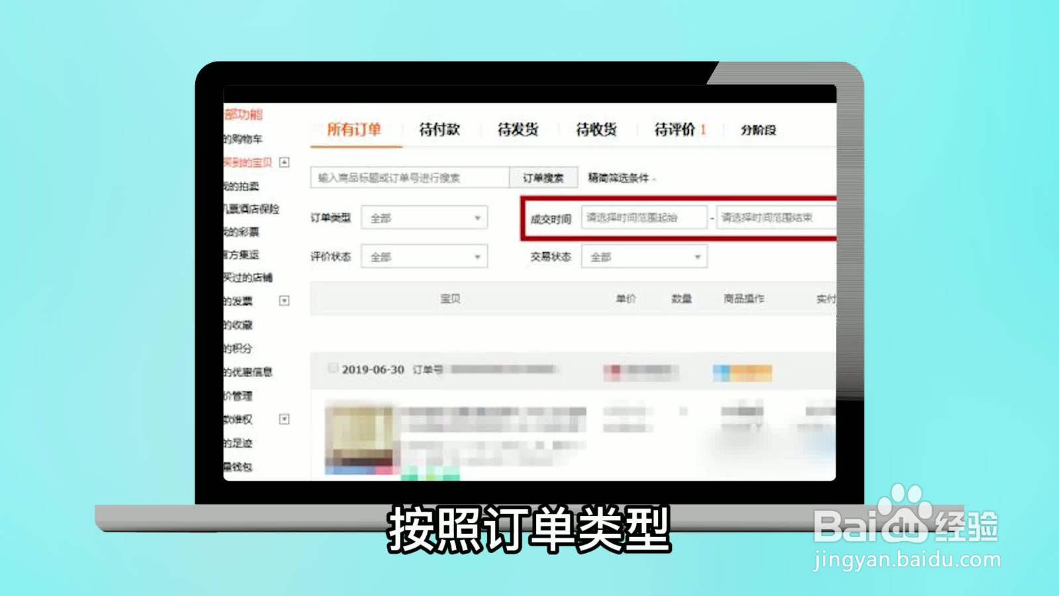Open the 评价状态 dropdown
1059x596 pixels.
pos(424,257)
